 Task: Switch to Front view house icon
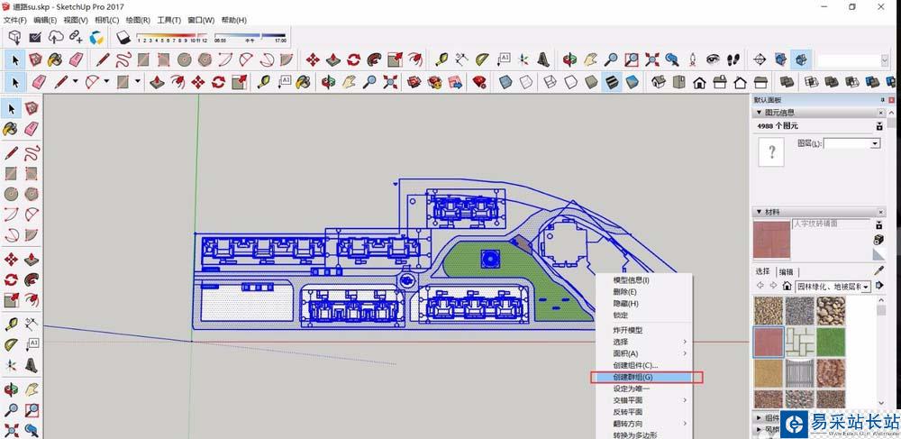coord(699,82)
